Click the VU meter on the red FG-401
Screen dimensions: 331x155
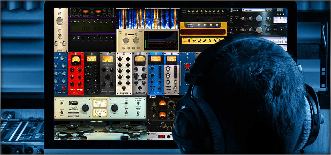point(76,59)
